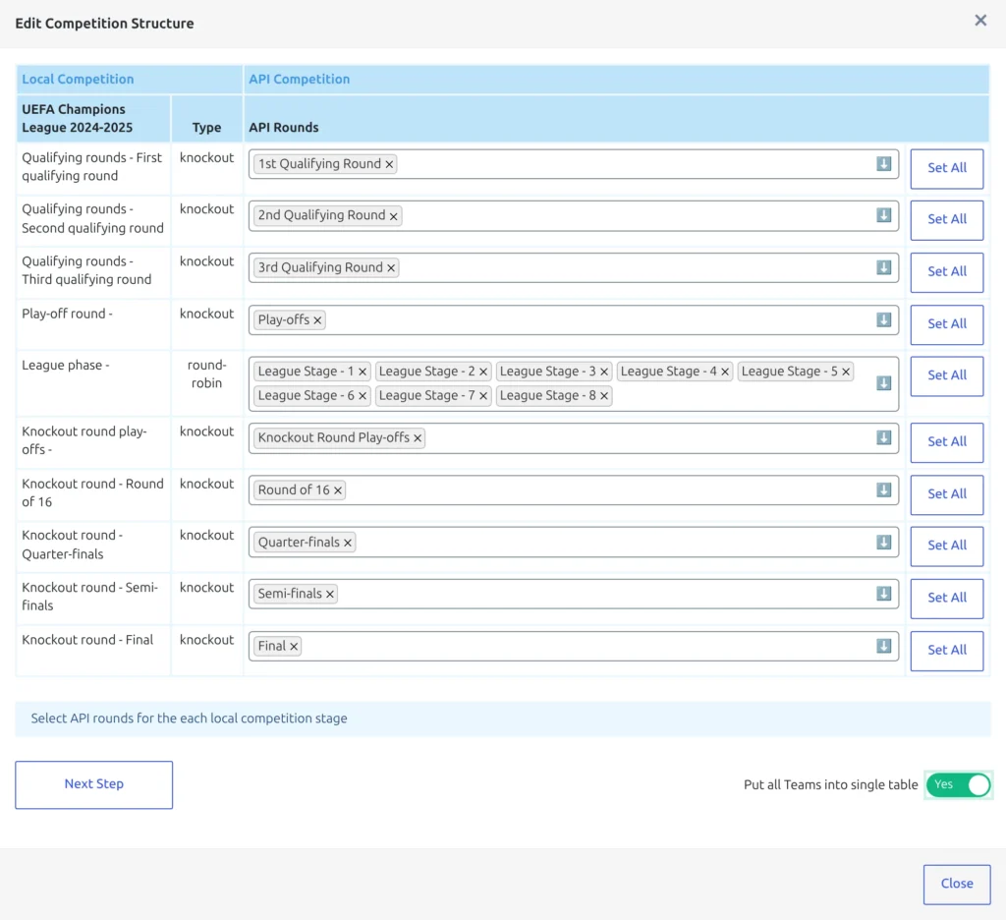1006x920 pixels.
Task: Open dropdown arrow for Knockout round play-offs
Action: point(883,437)
